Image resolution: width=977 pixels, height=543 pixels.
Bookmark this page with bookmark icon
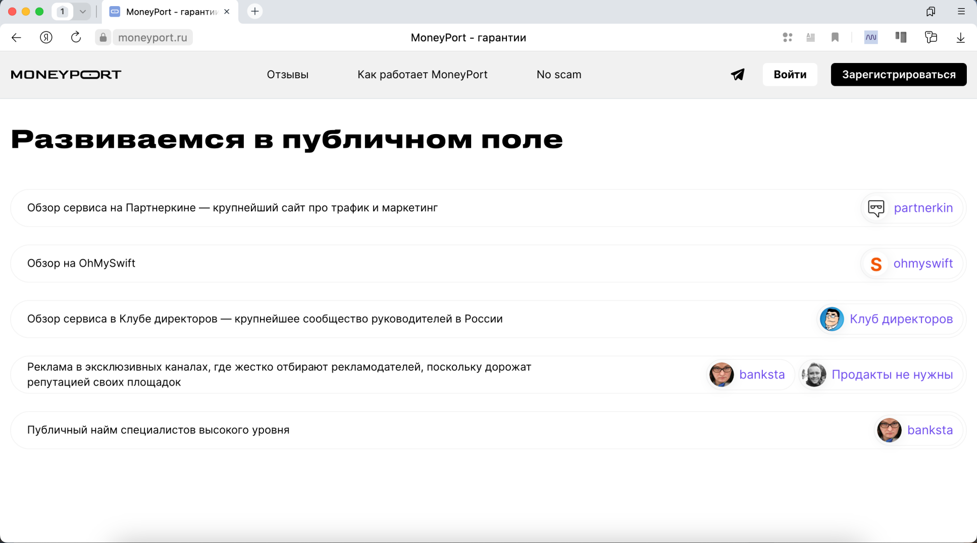click(x=835, y=37)
